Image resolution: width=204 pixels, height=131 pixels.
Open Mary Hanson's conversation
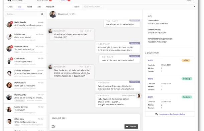[x=25, y=85]
